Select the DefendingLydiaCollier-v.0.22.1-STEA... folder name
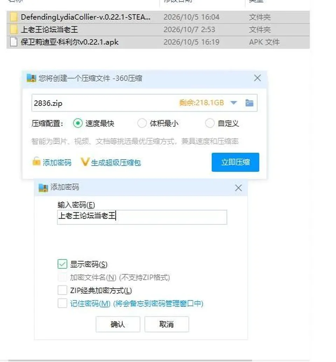The image size is (336, 362). click(x=86, y=17)
